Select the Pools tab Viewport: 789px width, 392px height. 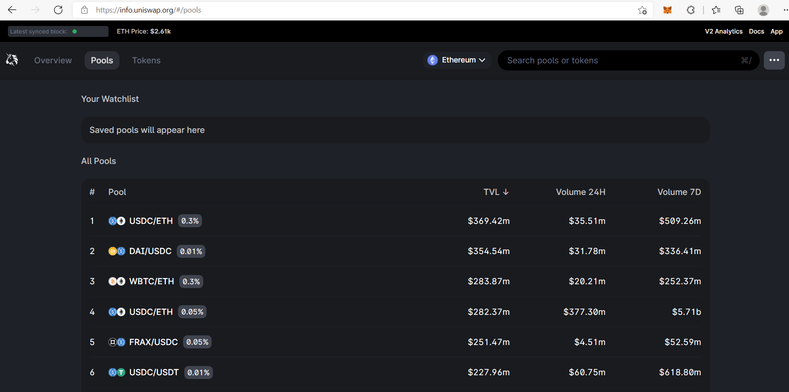coord(102,60)
